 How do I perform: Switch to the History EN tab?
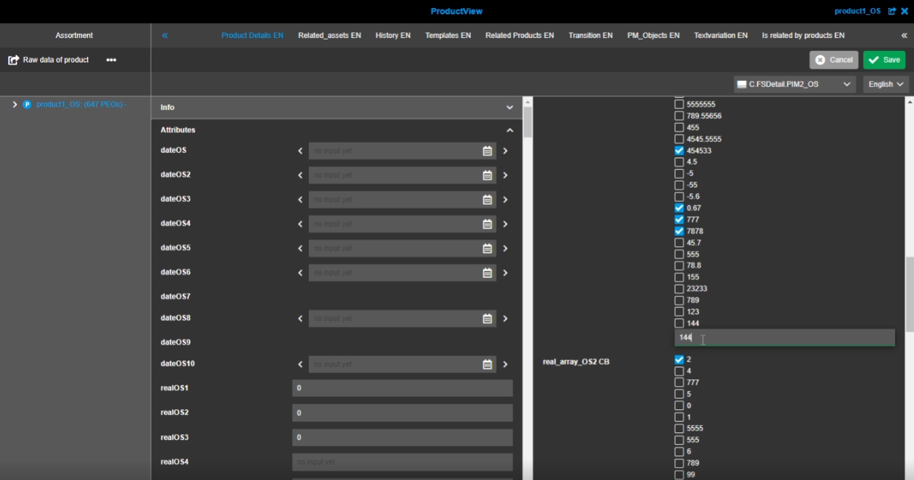393,35
